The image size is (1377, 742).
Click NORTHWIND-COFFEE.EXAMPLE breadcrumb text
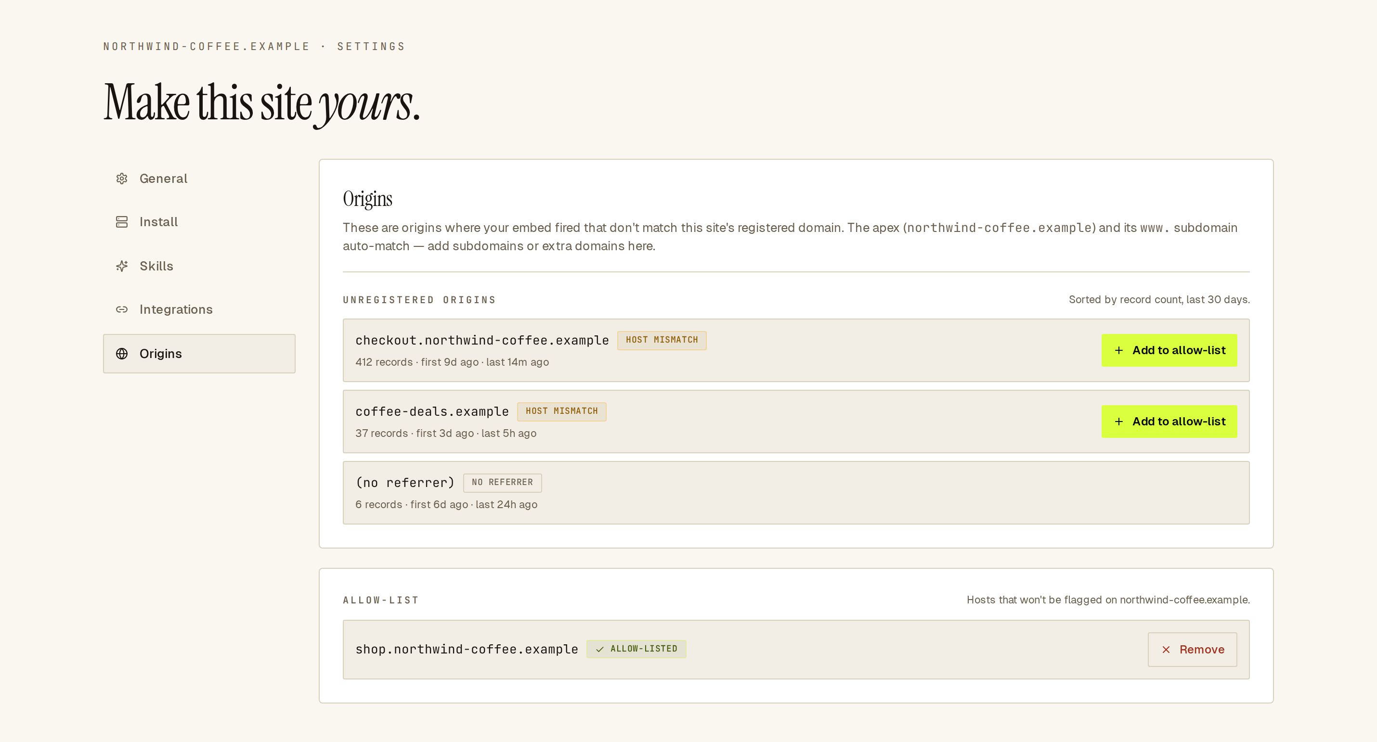tap(207, 47)
